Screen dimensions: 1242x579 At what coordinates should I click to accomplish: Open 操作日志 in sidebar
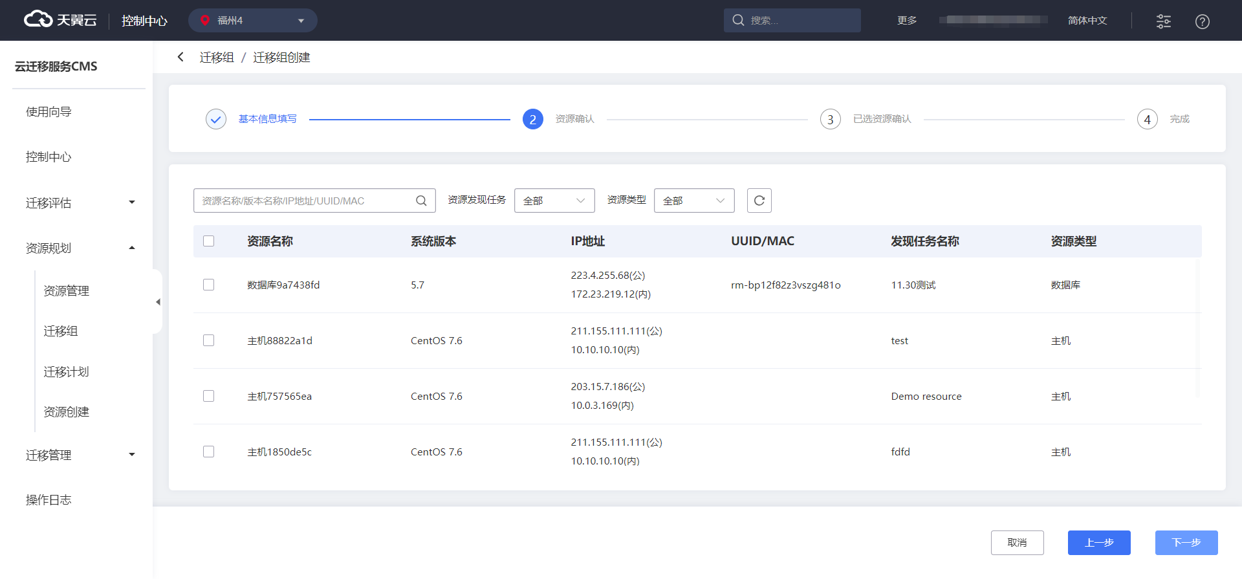[49, 500]
